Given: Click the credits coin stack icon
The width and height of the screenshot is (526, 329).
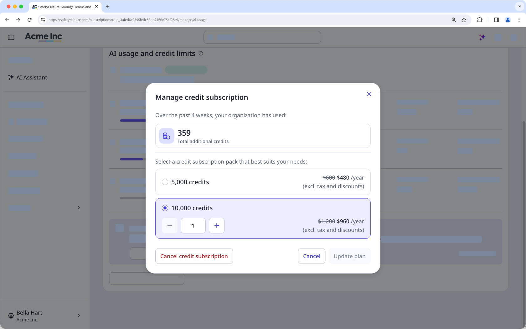Looking at the screenshot, I should coord(167,136).
